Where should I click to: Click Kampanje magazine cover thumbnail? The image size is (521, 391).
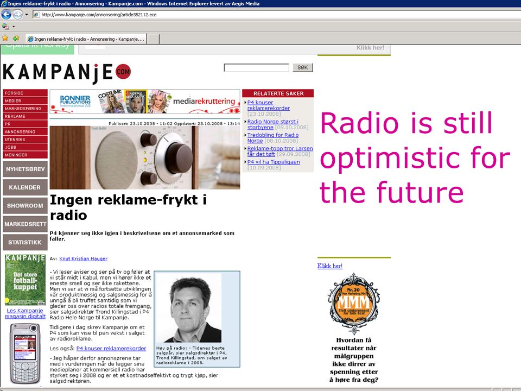tap(26, 280)
